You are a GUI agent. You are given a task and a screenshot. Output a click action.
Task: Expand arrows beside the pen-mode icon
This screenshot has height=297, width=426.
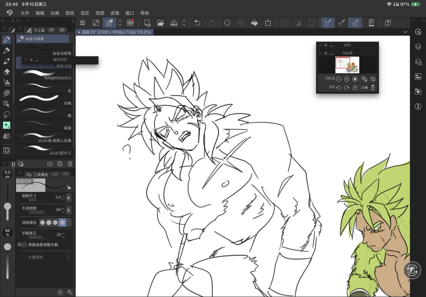[x=120, y=23]
